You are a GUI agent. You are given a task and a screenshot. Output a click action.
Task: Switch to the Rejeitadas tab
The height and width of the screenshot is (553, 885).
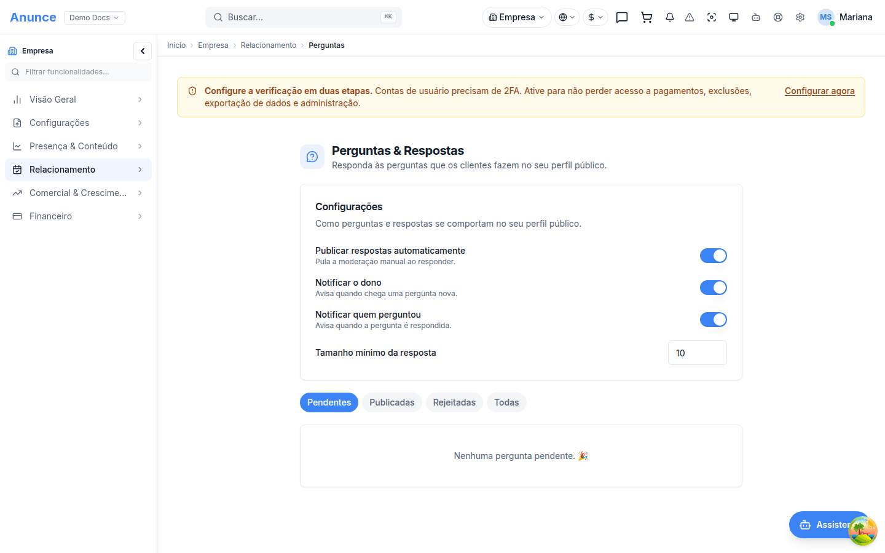pyautogui.click(x=454, y=402)
